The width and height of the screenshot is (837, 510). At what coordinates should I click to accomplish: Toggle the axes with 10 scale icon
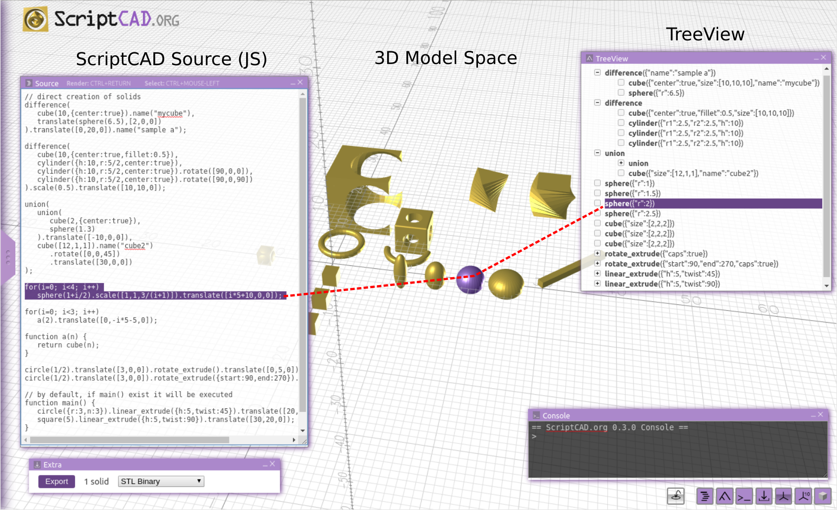point(803,496)
